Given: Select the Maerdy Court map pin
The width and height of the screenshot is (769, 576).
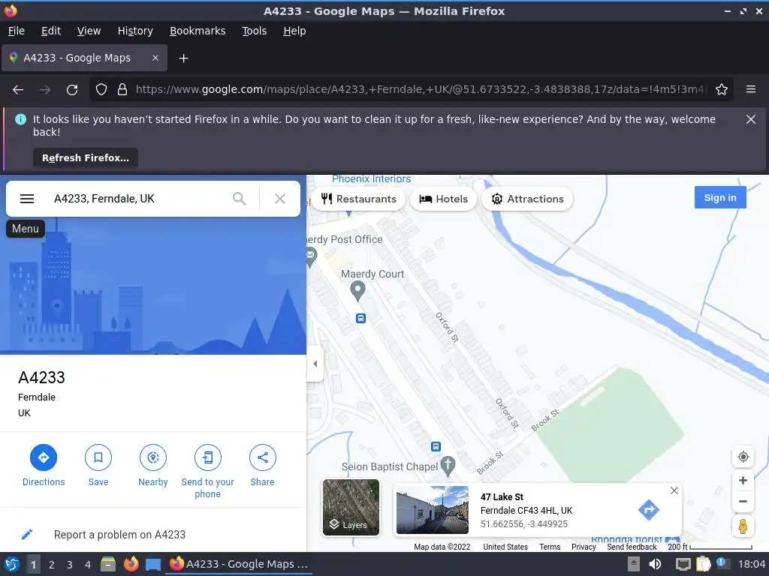Looking at the screenshot, I should [x=357, y=290].
